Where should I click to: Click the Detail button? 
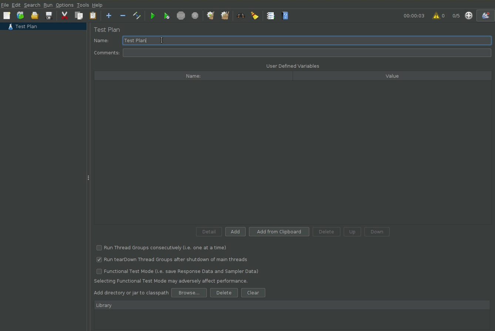click(x=209, y=232)
